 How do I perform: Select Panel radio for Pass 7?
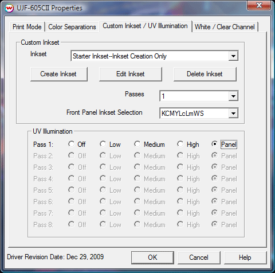point(214,213)
